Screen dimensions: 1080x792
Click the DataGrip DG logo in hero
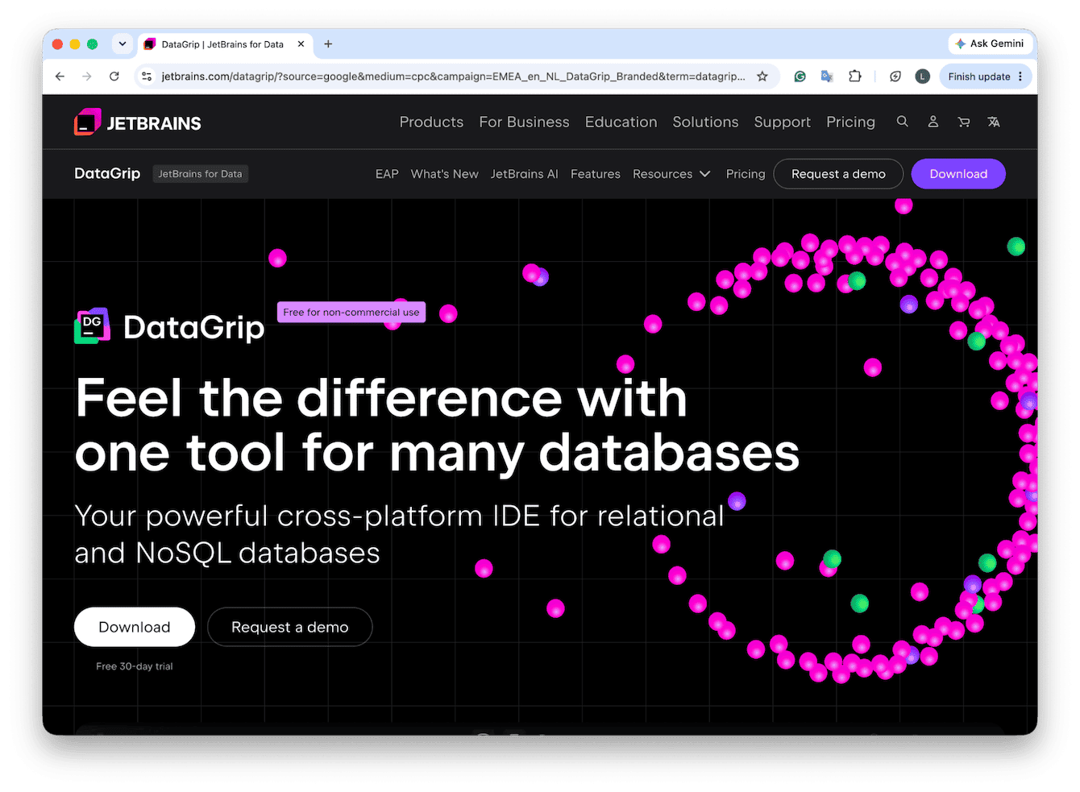(x=93, y=326)
